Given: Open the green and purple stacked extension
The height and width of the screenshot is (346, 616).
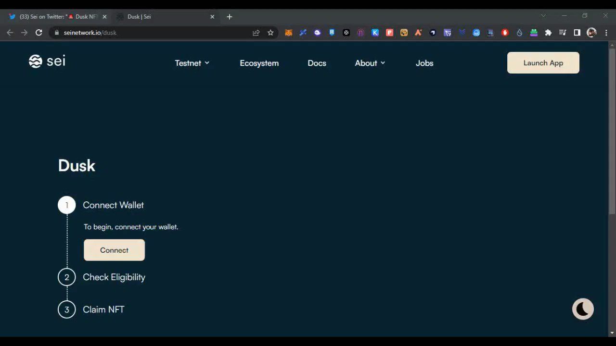Looking at the screenshot, I should pos(534,33).
